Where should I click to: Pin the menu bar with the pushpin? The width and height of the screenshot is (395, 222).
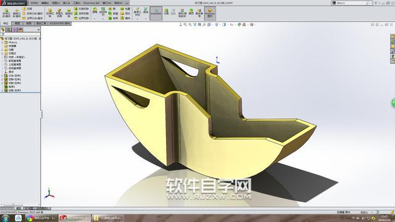[x=127, y=2]
